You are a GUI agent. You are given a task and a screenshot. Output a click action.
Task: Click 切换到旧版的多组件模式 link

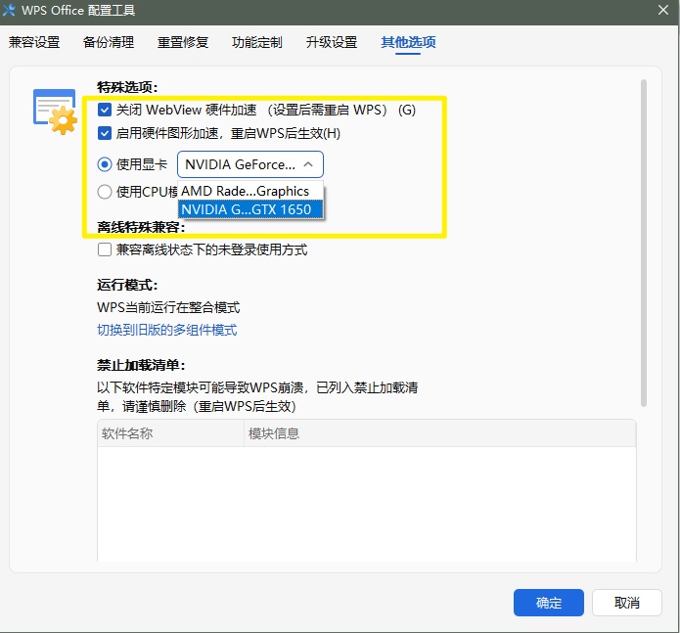[x=167, y=330]
